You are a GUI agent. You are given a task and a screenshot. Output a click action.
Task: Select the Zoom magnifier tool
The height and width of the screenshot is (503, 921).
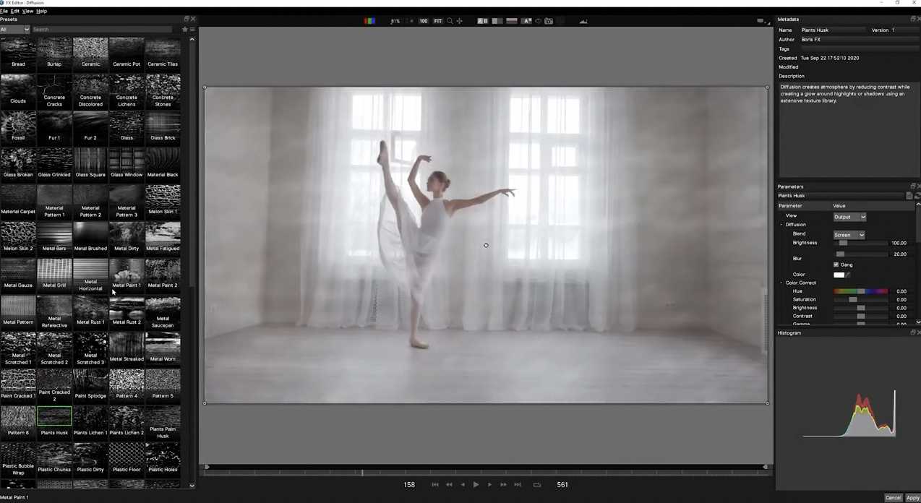450,20
